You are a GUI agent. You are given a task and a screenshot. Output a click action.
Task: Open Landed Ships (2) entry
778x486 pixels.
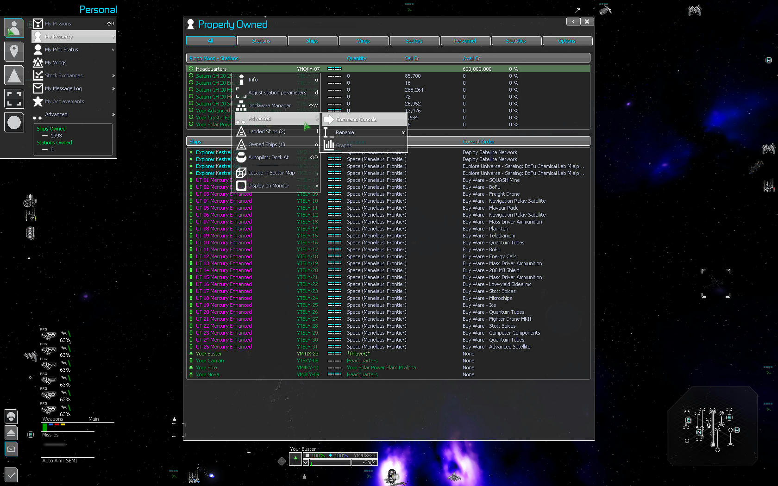pyautogui.click(x=277, y=131)
